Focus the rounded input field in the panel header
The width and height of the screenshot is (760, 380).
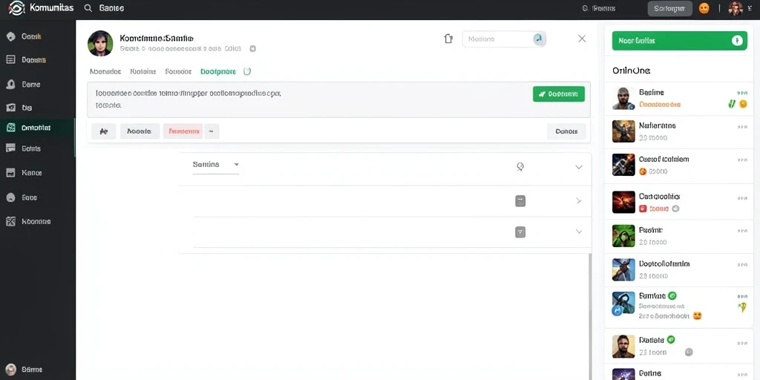pos(504,39)
